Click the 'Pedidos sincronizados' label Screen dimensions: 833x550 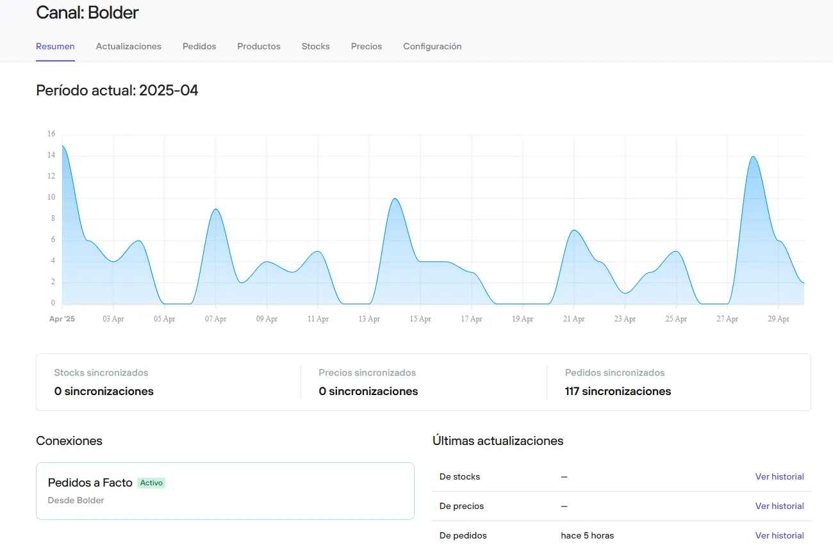click(615, 373)
